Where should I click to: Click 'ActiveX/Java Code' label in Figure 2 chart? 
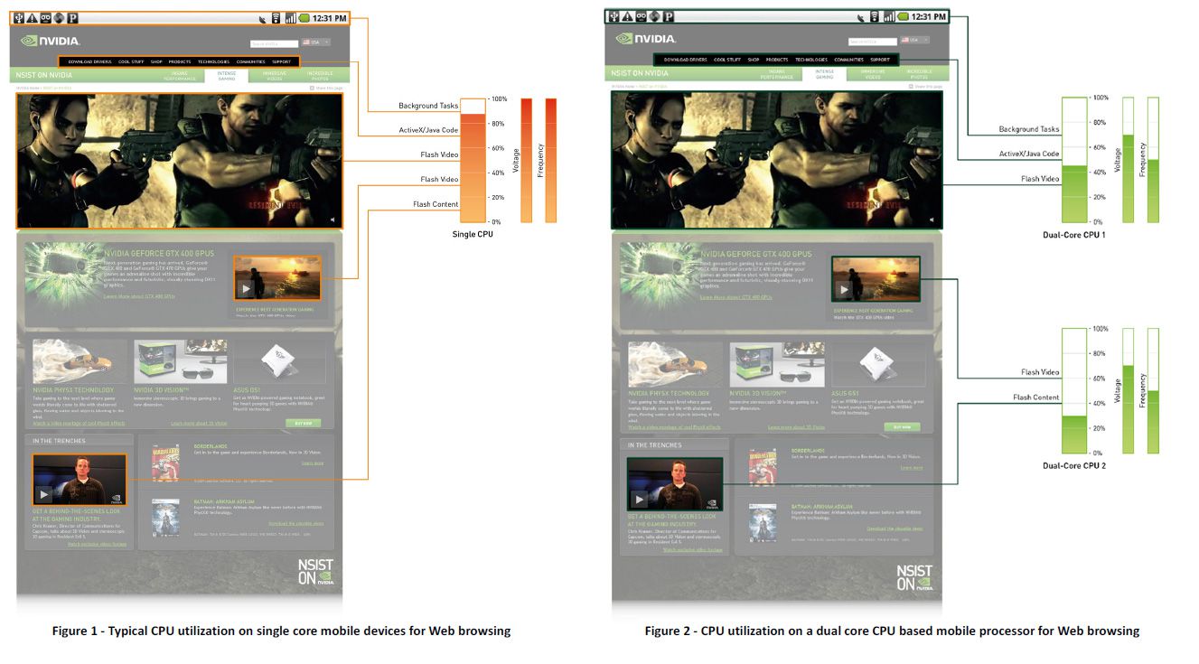pos(1028,154)
